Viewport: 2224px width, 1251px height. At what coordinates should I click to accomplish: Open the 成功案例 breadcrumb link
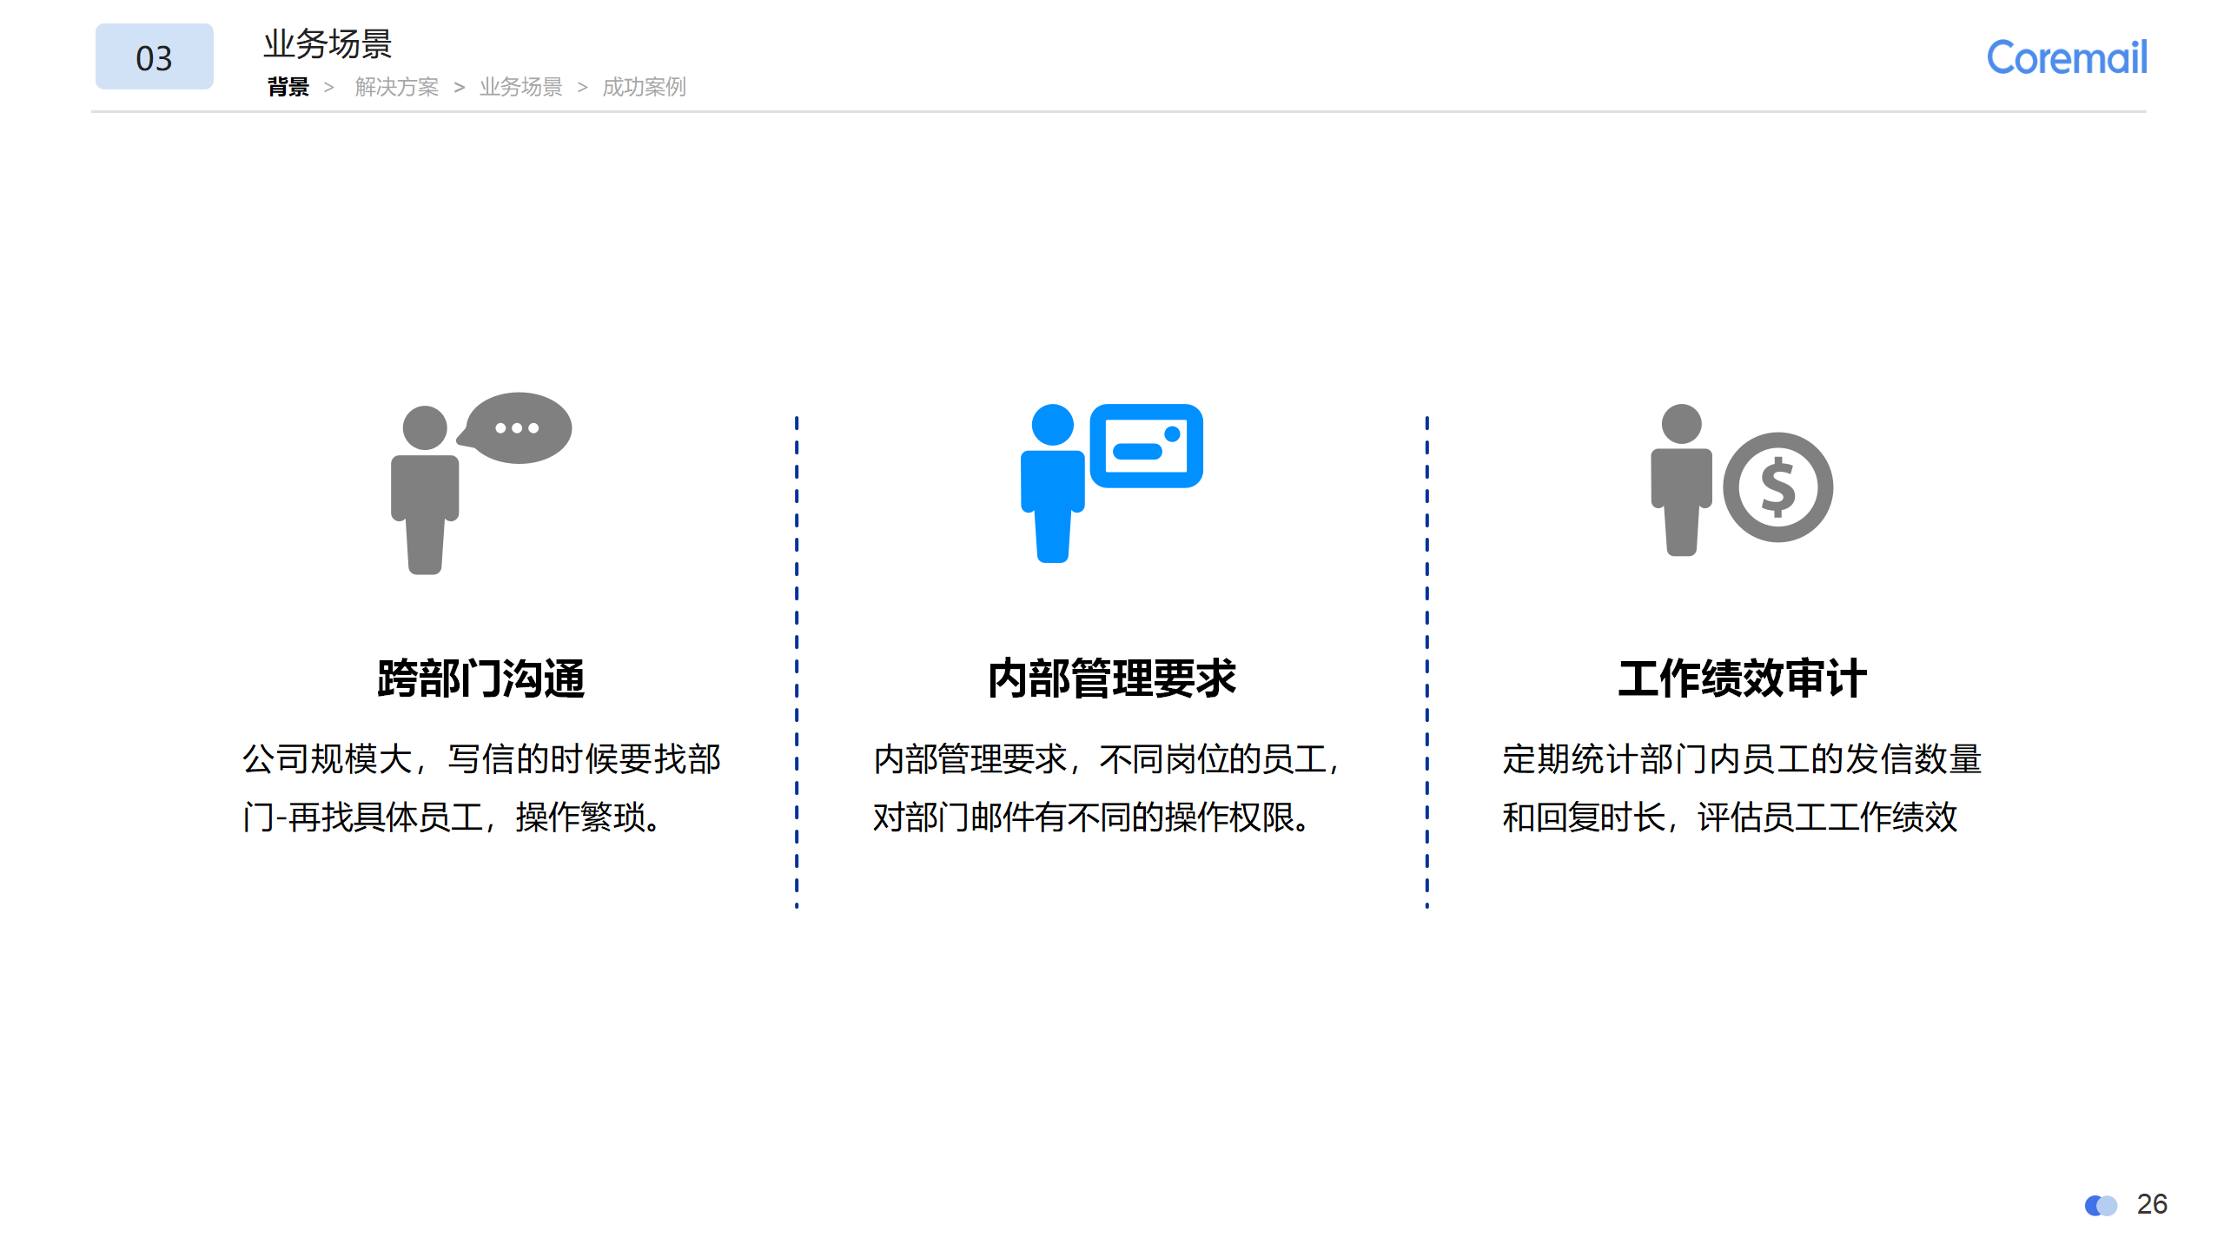point(644,87)
